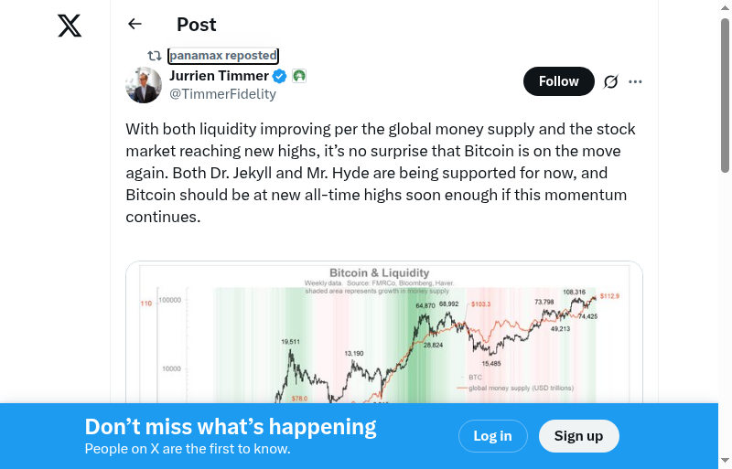Click the scrollbar down arrow
732x469 pixels.
pyautogui.click(x=725, y=461)
